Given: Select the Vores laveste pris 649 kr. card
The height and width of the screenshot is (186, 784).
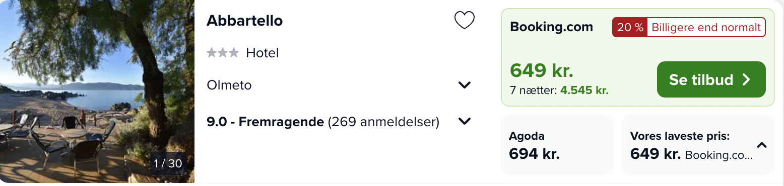Looking at the screenshot, I should (698, 145).
